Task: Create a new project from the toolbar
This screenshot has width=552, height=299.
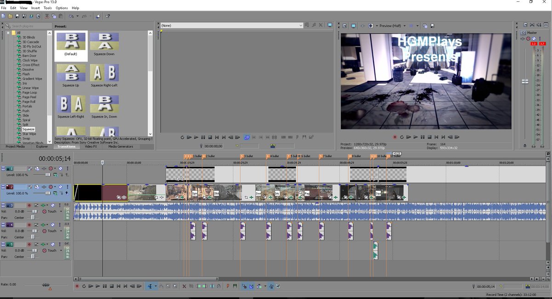Action: [3, 16]
